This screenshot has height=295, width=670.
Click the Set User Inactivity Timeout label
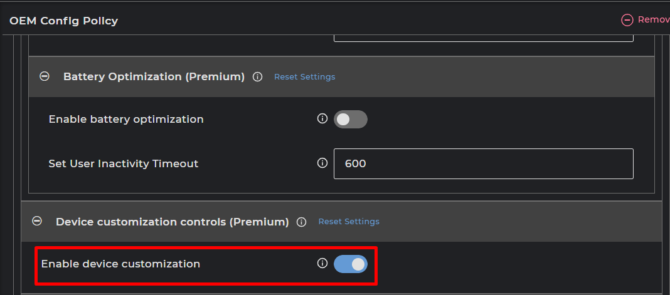tap(123, 163)
